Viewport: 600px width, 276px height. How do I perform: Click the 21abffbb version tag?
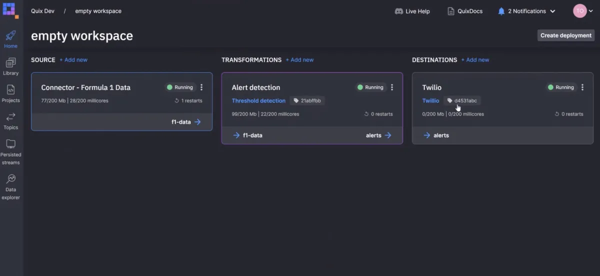(x=307, y=101)
